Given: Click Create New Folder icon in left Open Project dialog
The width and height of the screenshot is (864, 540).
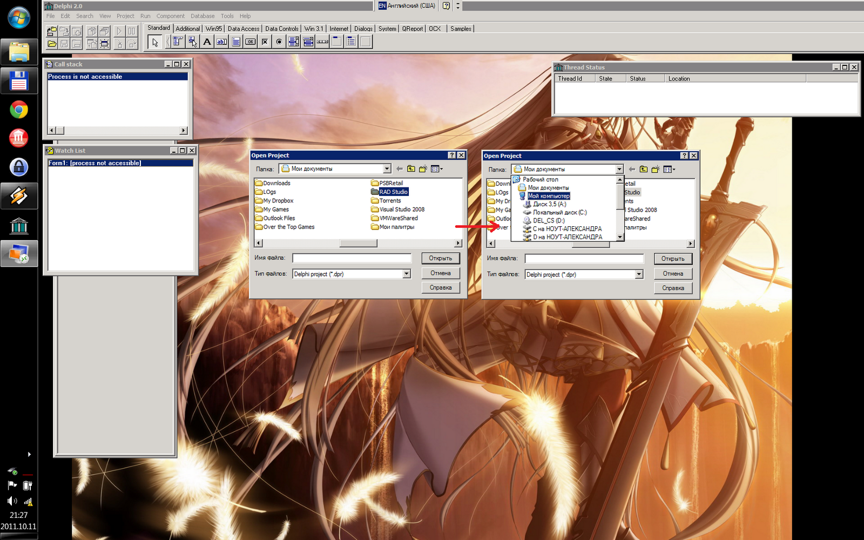Looking at the screenshot, I should click(423, 169).
